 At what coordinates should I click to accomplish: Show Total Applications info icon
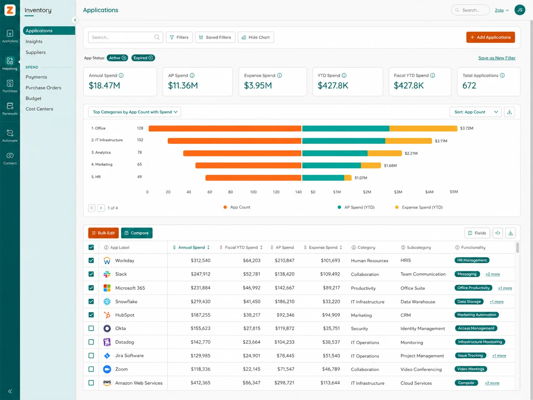(502, 76)
